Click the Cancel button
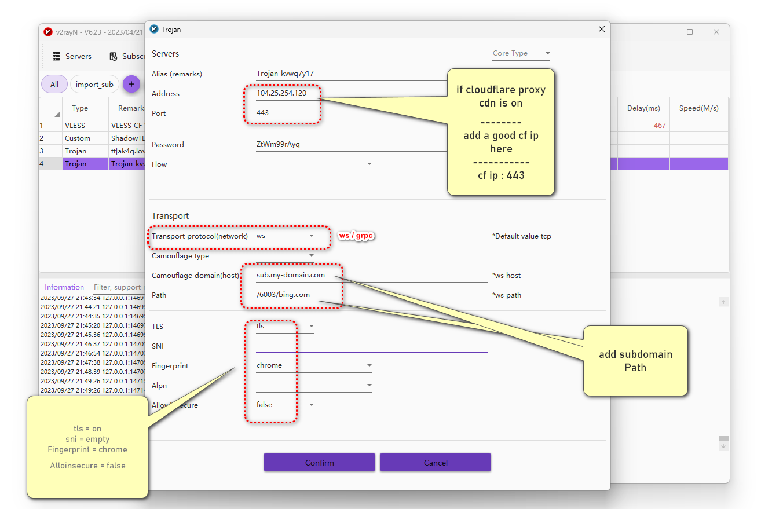The image size is (783, 509). 436,463
